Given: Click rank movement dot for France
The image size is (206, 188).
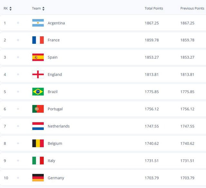Looking at the screenshot, I should pos(18,40).
